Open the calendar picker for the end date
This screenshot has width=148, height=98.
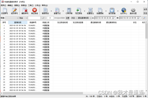[x=139, y=18]
